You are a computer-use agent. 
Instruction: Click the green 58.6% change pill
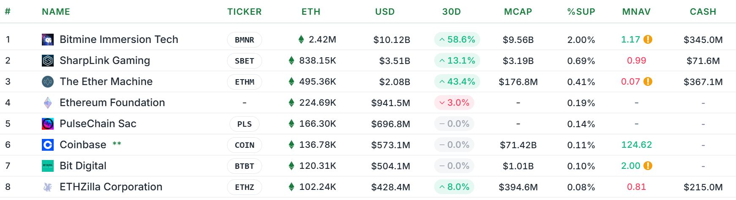457,40
